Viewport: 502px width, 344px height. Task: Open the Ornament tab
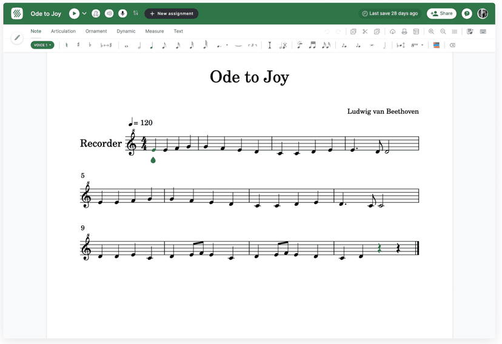pos(96,31)
